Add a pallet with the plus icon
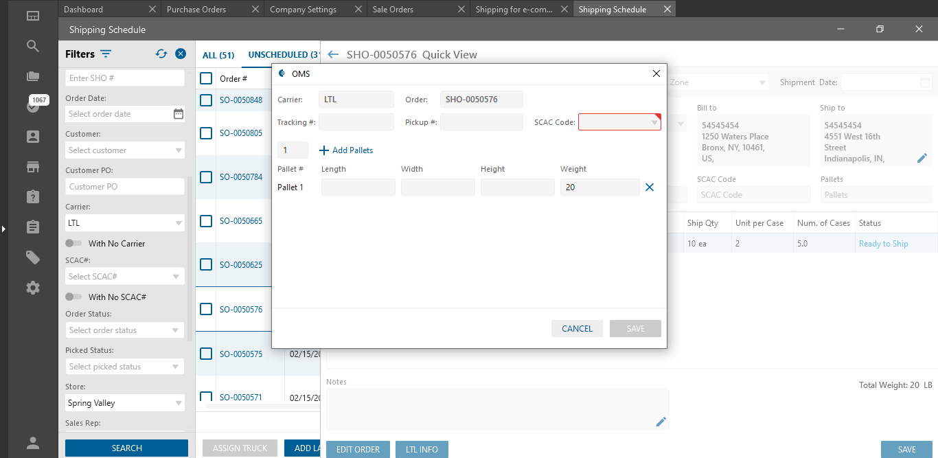The height and width of the screenshot is (458, 938). point(325,150)
